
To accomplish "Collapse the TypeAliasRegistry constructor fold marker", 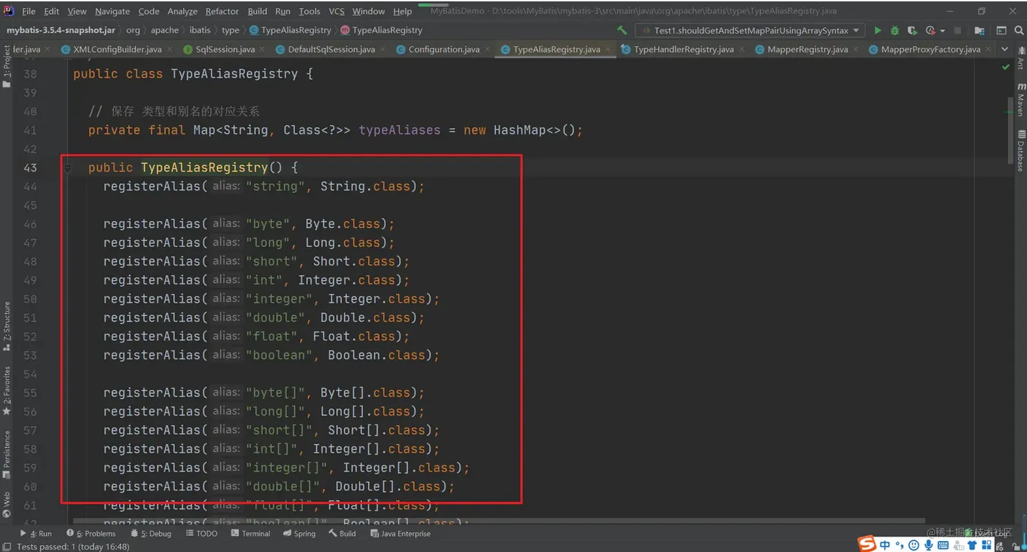I will pos(67,168).
